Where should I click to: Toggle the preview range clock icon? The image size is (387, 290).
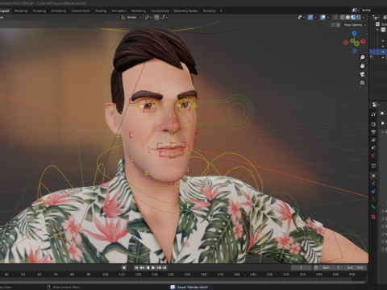tap(316, 267)
